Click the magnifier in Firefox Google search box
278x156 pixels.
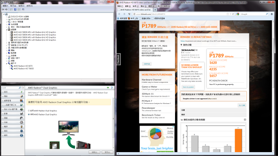point(267,14)
